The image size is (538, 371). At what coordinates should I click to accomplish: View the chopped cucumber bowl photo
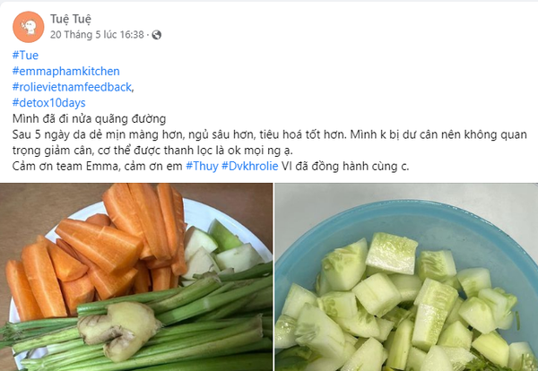point(406,277)
